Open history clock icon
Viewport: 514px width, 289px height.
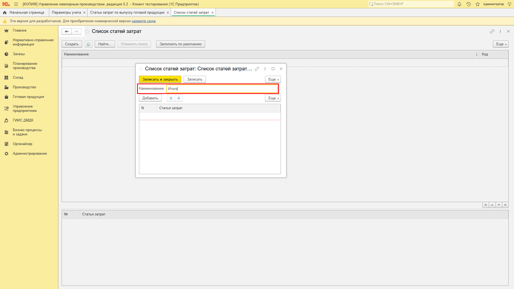(468, 4)
